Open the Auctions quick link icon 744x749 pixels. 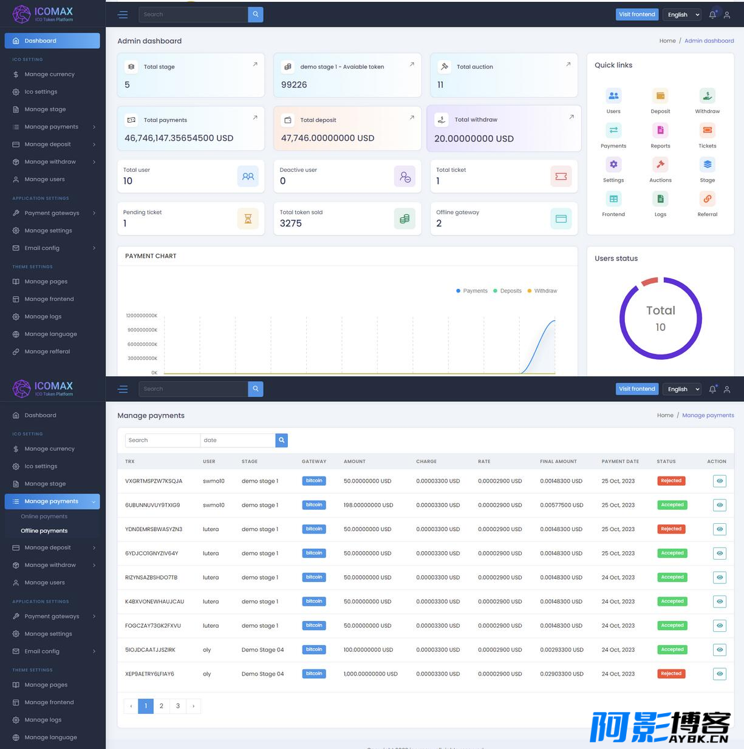[660, 164]
